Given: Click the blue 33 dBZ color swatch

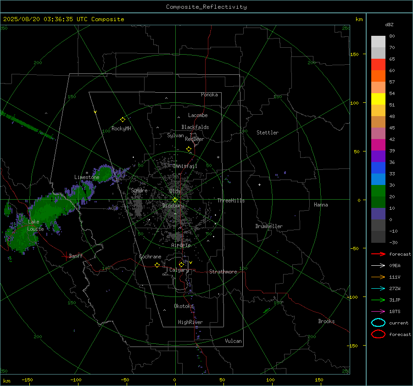Looking at the screenshot, I should (x=378, y=168).
